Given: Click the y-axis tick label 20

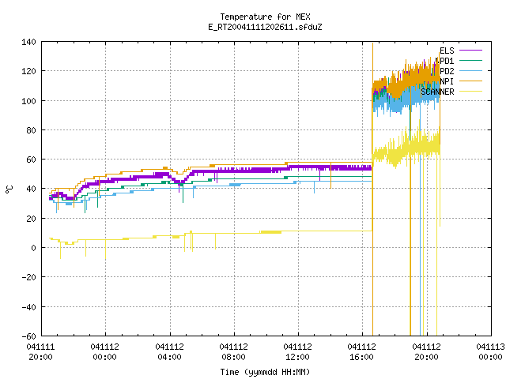Looking at the screenshot, I should [x=32, y=219].
